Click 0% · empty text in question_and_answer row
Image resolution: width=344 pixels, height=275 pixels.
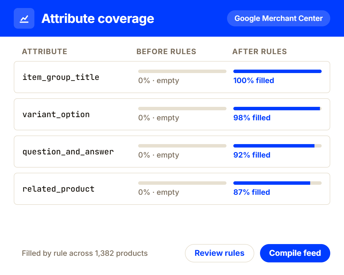[159, 155]
